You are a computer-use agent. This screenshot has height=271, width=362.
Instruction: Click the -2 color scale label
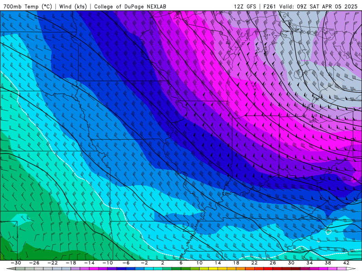coord(144,263)
